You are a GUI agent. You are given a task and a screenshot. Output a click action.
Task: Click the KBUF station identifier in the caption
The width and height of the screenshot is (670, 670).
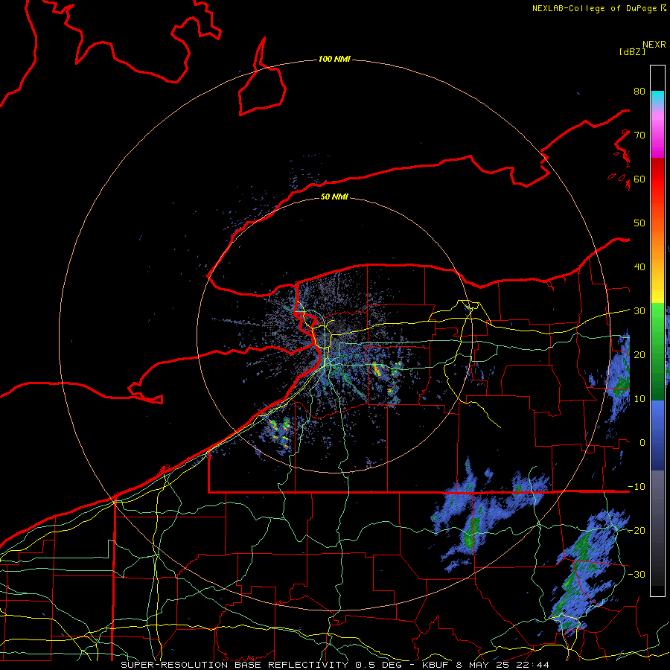click(436, 665)
